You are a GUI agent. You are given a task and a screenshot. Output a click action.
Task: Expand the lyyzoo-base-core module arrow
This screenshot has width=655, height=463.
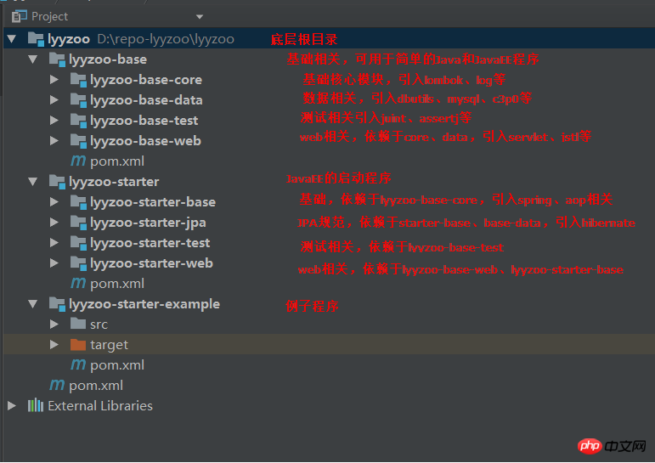click(x=54, y=79)
